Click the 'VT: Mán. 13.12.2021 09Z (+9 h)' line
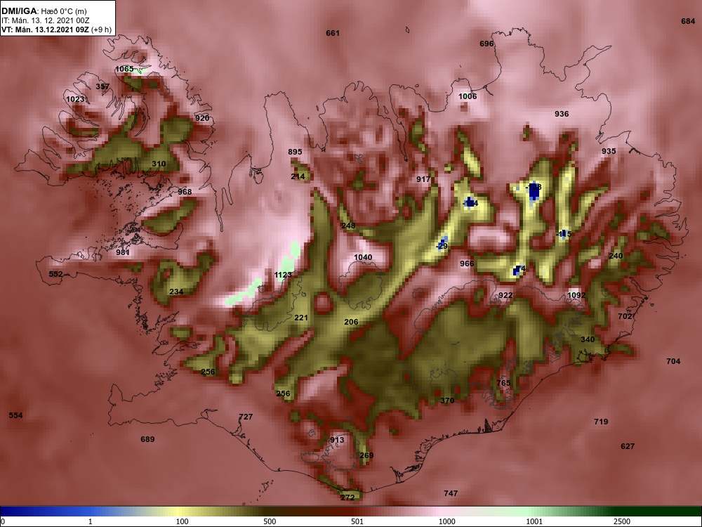Image resolution: width=702 pixels, height=527 pixels. (56, 30)
